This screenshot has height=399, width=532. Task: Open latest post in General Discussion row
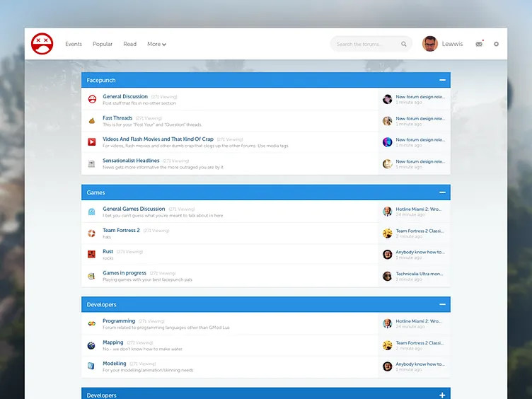420,97
